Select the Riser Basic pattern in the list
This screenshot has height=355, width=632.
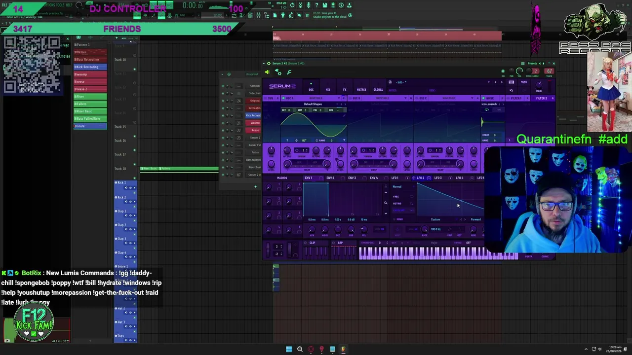[90, 111]
